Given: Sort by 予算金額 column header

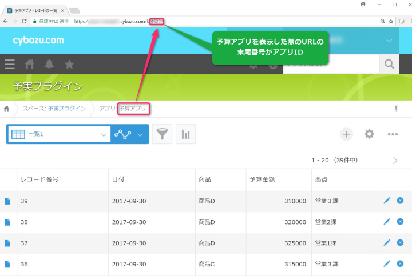Looking at the screenshot, I should [x=262, y=179].
